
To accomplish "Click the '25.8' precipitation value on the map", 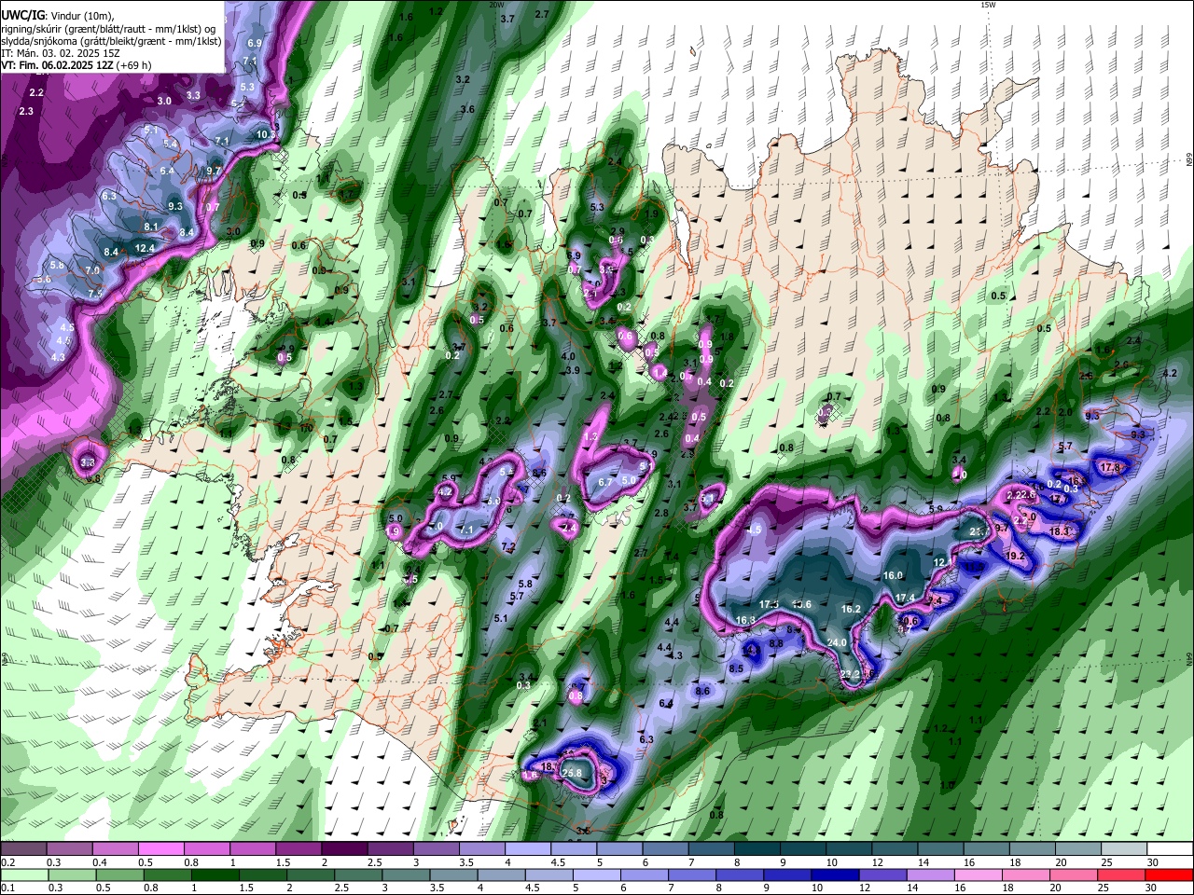I will (x=572, y=773).
